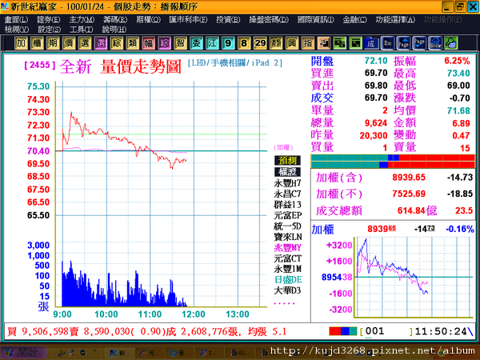Open the 畫面(L) menu
This screenshot has width=480, height=360.
pos(16,20)
